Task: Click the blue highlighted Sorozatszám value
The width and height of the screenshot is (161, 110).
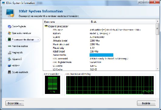Action: tap(101, 55)
